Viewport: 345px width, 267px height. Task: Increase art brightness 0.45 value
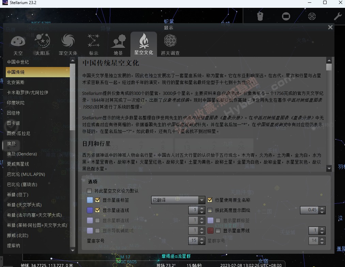[x=322, y=208]
